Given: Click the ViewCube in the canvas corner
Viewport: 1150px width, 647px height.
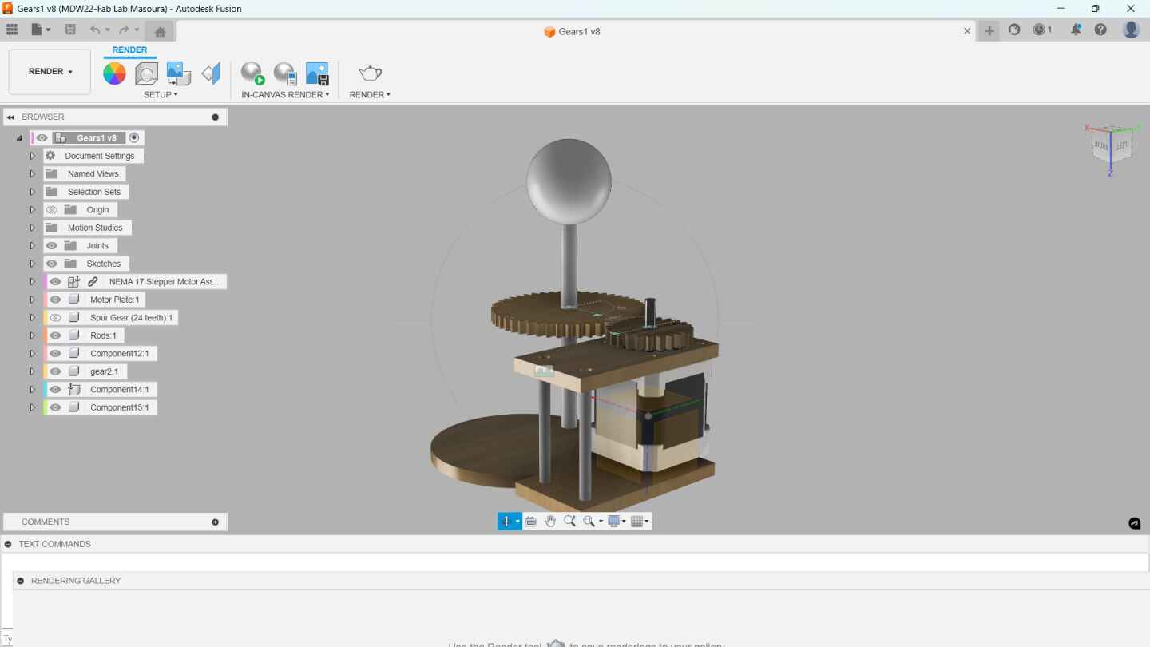Looking at the screenshot, I should [x=1111, y=145].
